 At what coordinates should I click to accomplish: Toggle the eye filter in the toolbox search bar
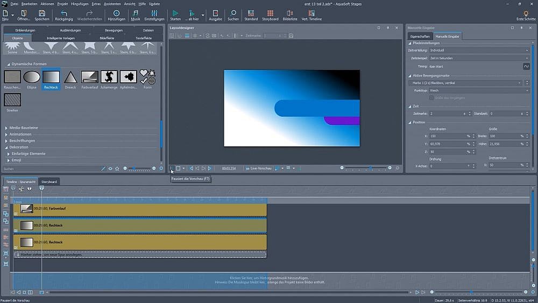(110, 168)
